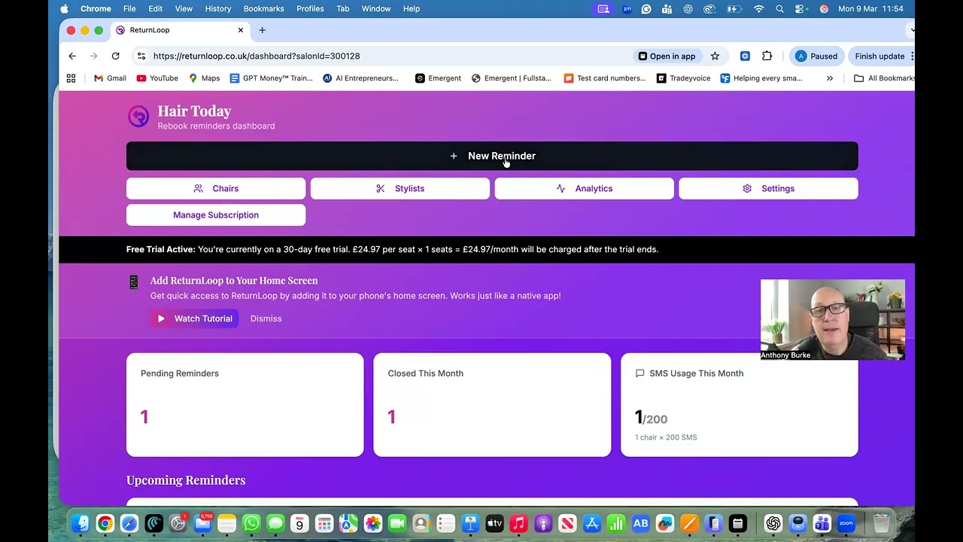Open the Stylists page
This screenshot has height=542, width=963.
point(400,188)
